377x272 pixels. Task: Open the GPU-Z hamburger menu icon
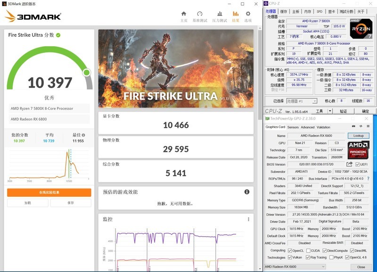coord(369,127)
